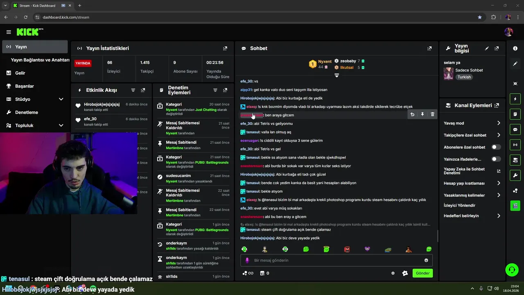Click the chat panel scrollbar
Image resolution: width=524 pixels, height=295 pixels.
438,236
